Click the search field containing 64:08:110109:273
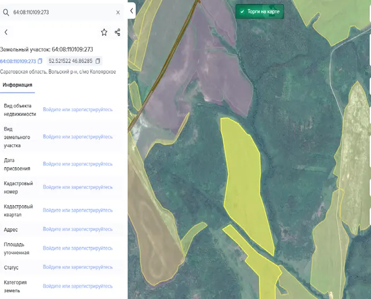 62,12
